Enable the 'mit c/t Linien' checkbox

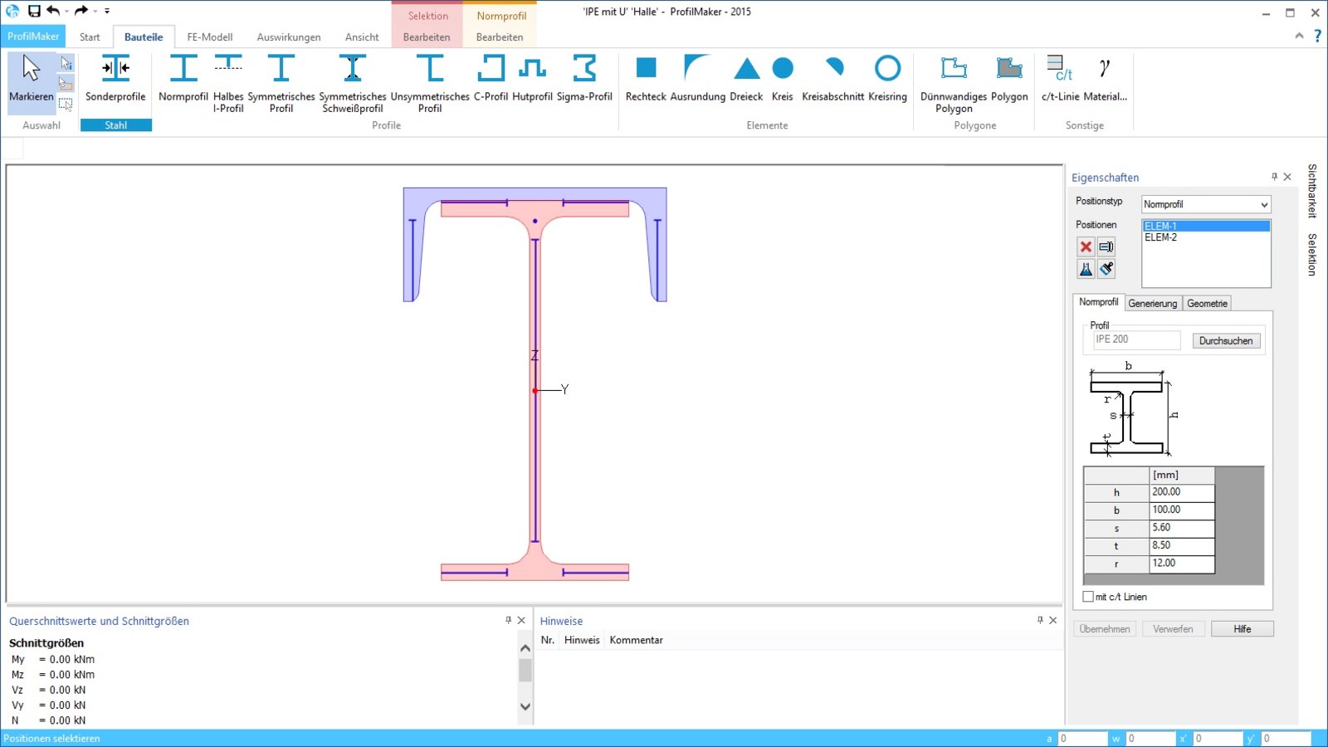pyautogui.click(x=1088, y=597)
